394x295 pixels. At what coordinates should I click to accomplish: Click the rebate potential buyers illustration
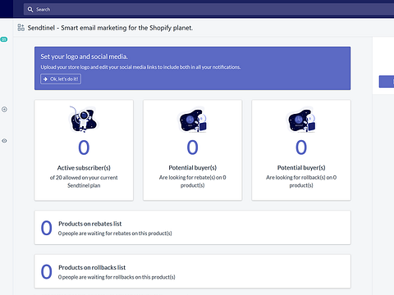coord(193,120)
